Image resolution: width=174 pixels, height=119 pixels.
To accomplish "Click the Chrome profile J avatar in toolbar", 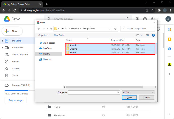I will click(165, 10).
